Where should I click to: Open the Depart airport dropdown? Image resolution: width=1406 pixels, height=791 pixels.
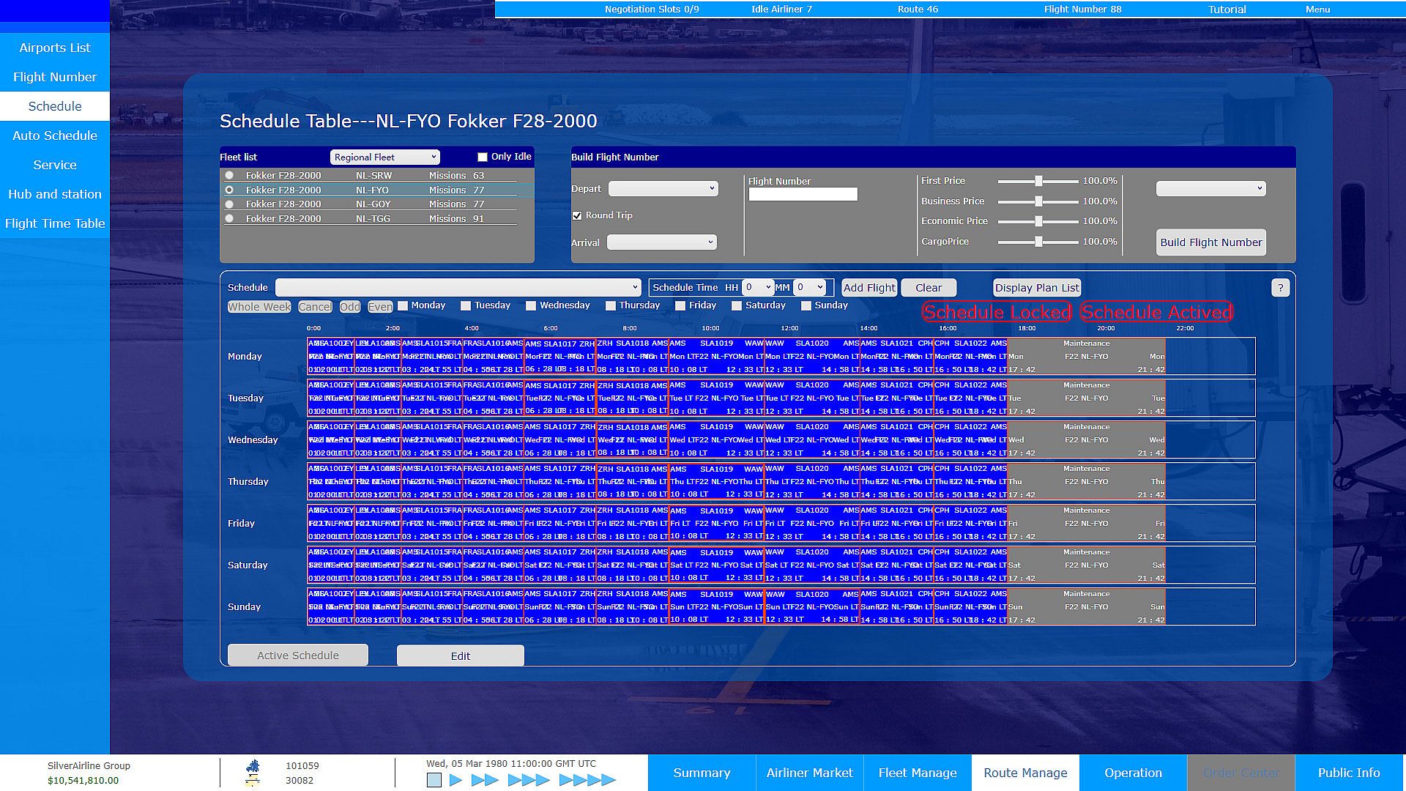point(663,189)
